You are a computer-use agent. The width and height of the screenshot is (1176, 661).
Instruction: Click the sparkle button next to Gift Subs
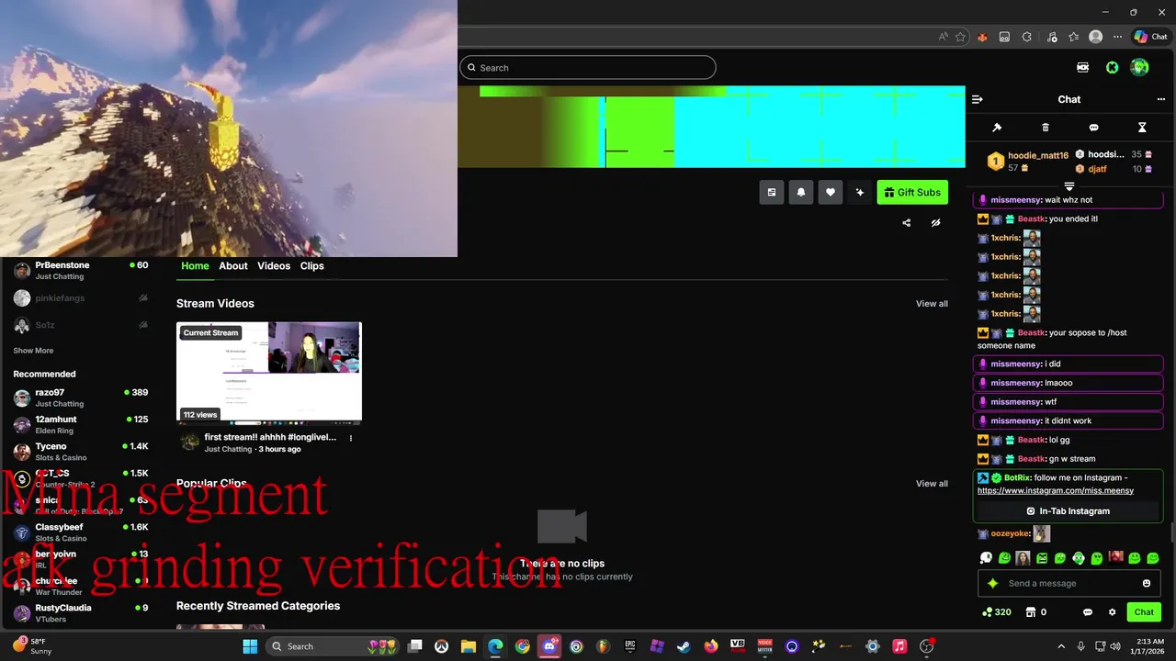[860, 192]
